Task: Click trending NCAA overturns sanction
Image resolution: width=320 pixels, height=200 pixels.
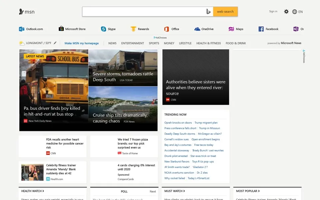Action: pos(179,173)
